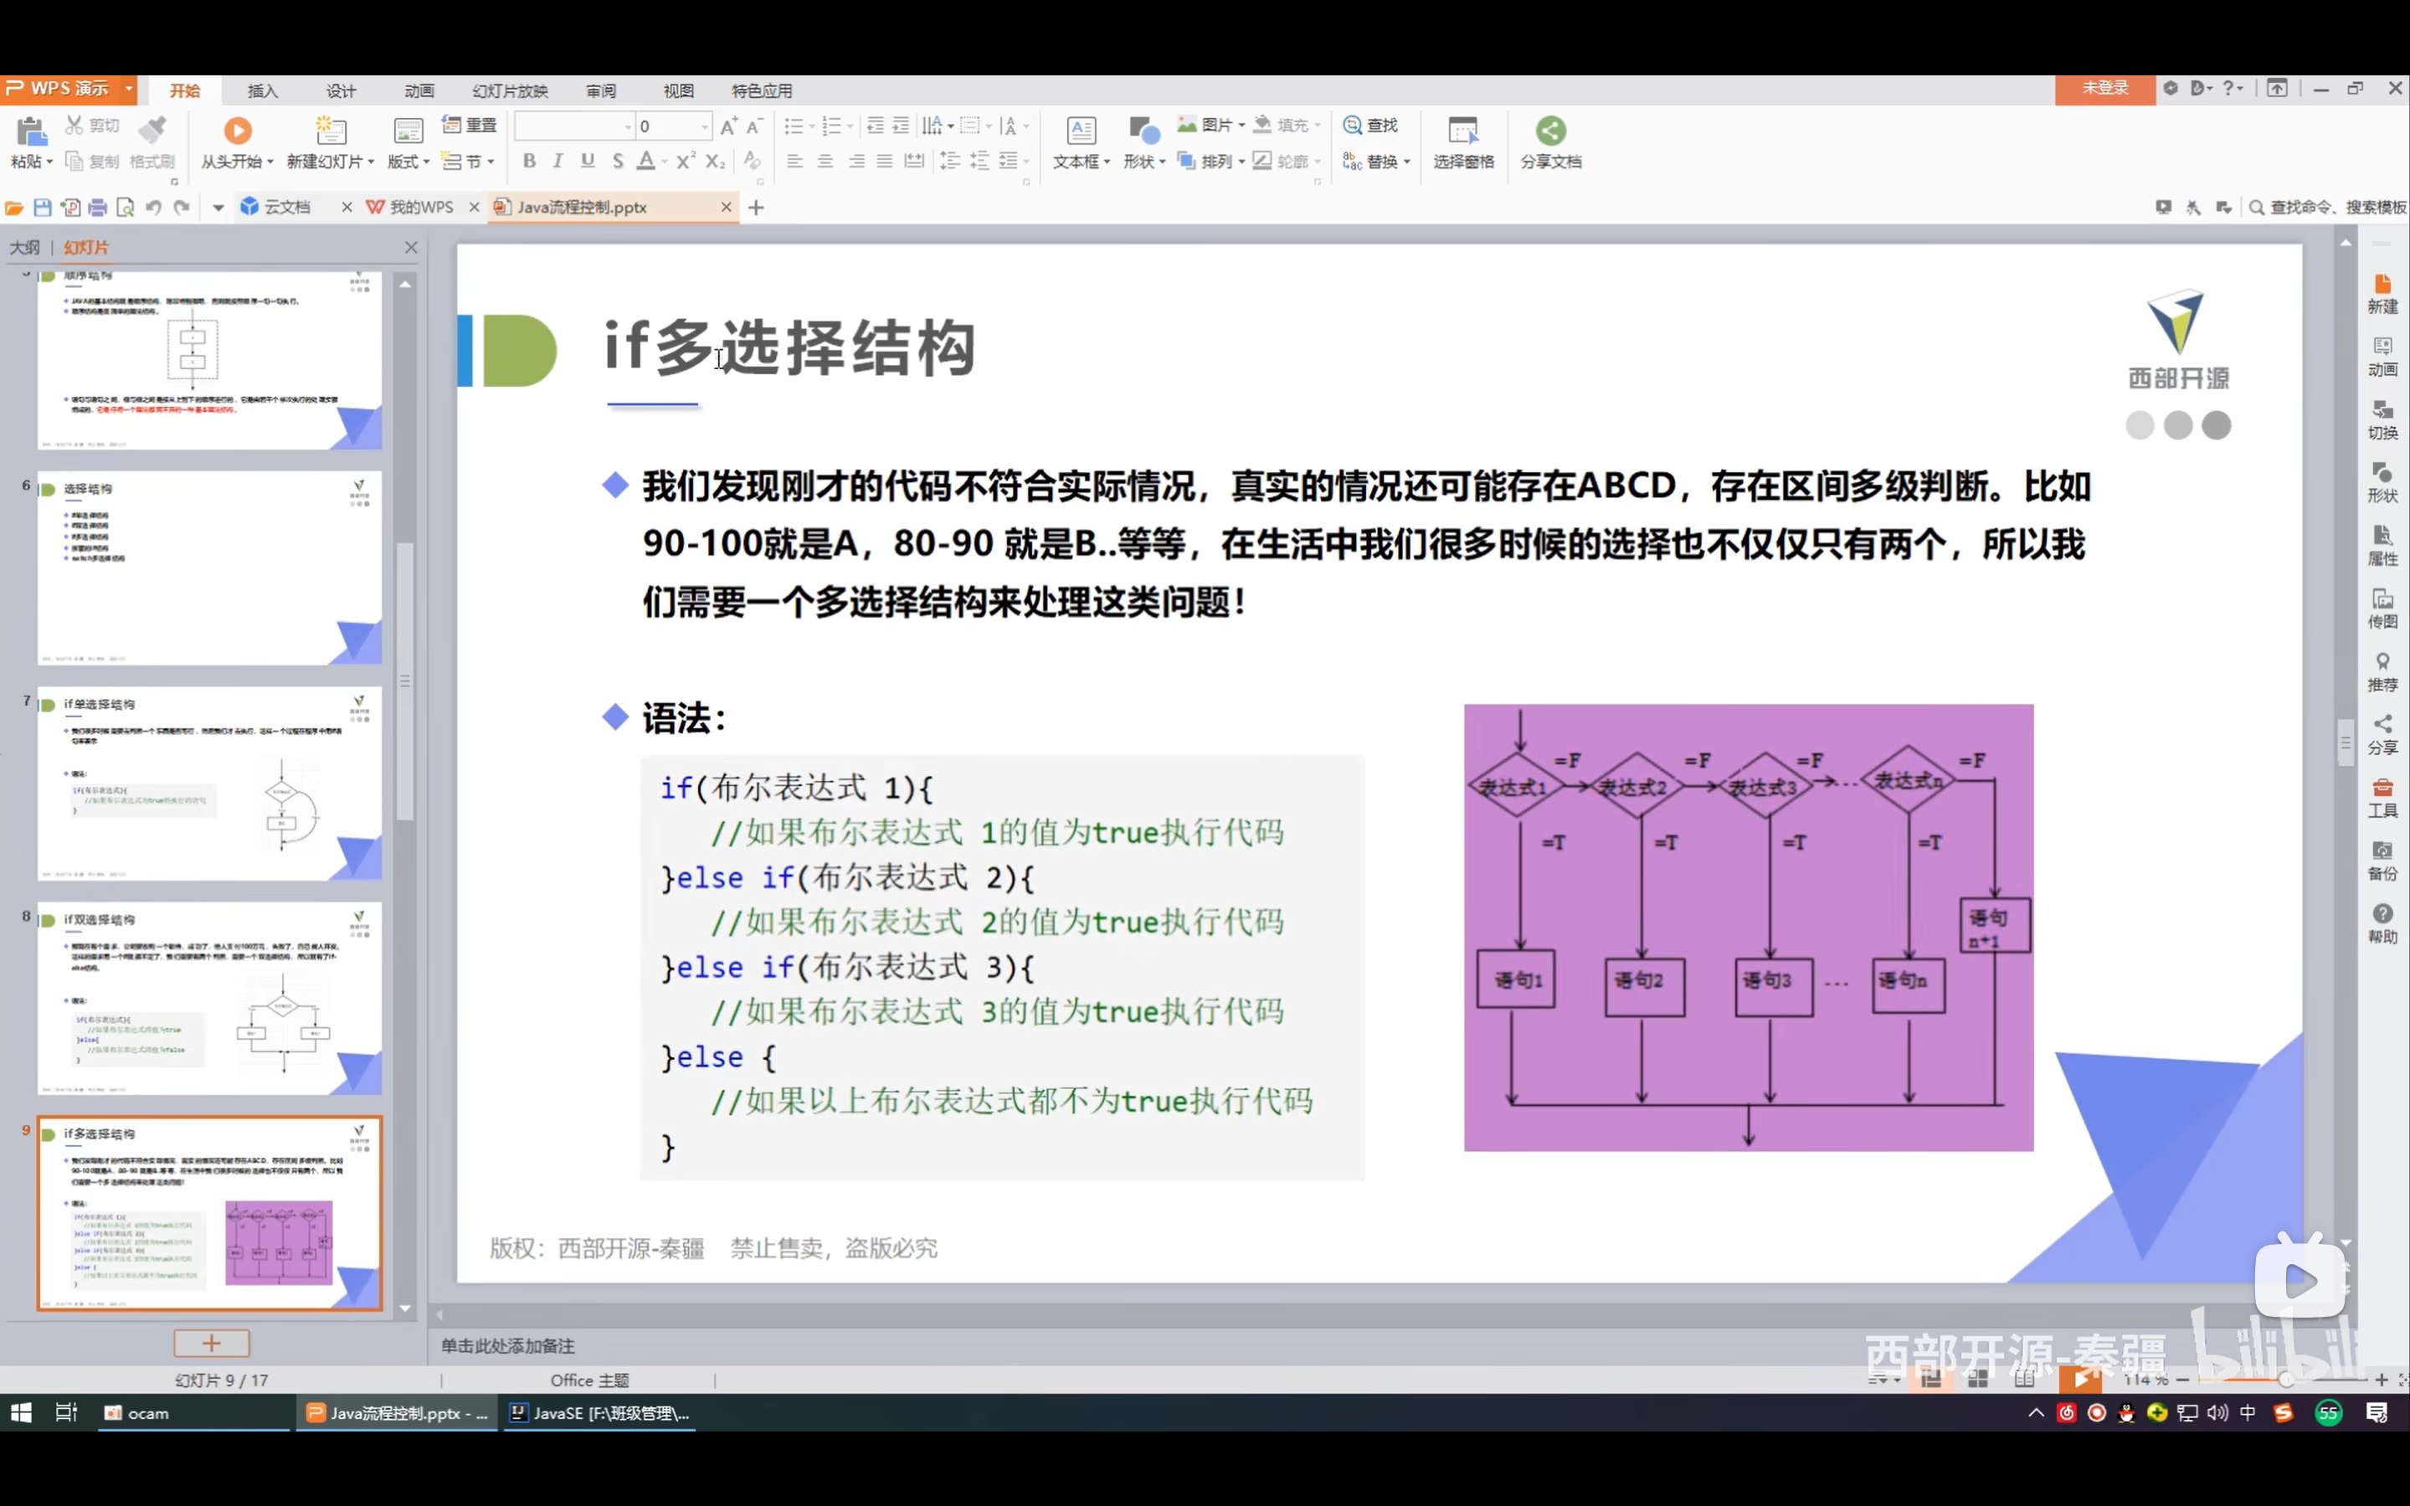
Task: Expand the 版式 layout dropdown
Action: tap(426, 162)
